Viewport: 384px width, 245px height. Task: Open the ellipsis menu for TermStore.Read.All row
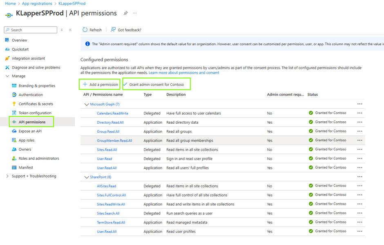(359, 222)
